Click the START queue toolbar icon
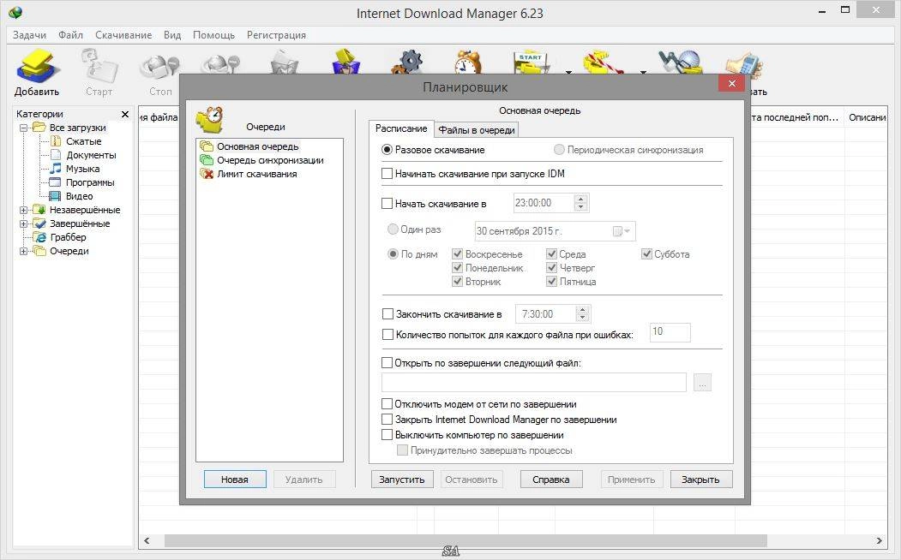Viewport: 901px width, 560px height. click(x=531, y=63)
